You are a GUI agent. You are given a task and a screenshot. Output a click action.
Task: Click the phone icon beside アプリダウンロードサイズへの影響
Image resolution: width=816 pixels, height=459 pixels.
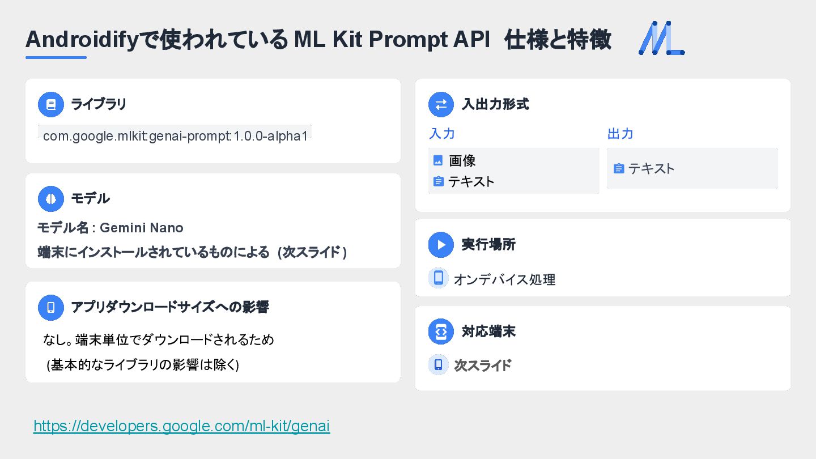click(51, 307)
